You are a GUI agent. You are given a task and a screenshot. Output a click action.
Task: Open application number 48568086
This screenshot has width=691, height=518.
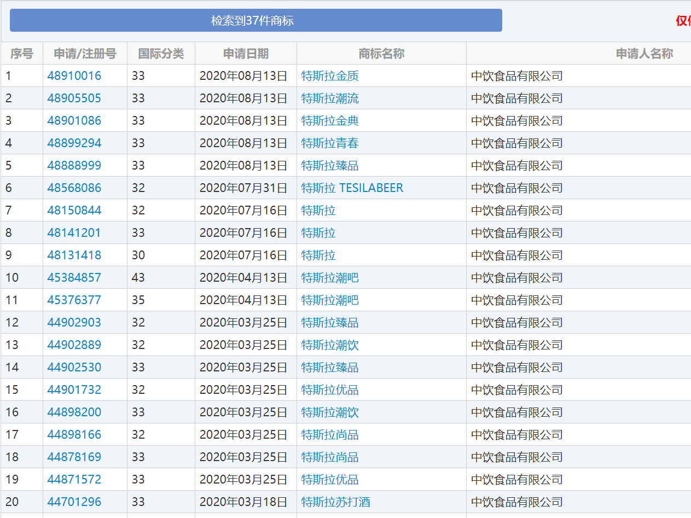(74, 188)
